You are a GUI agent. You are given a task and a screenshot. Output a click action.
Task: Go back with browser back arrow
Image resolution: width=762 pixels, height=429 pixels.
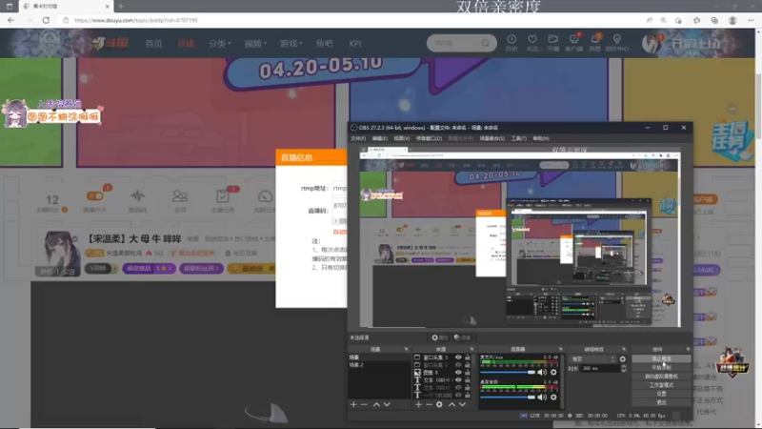(x=10, y=20)
